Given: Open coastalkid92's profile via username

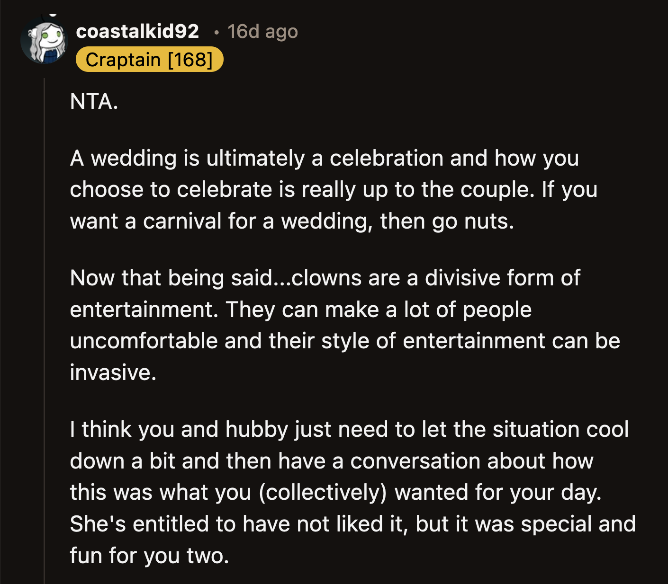Looking at the screenshot, I should (140, 32).
